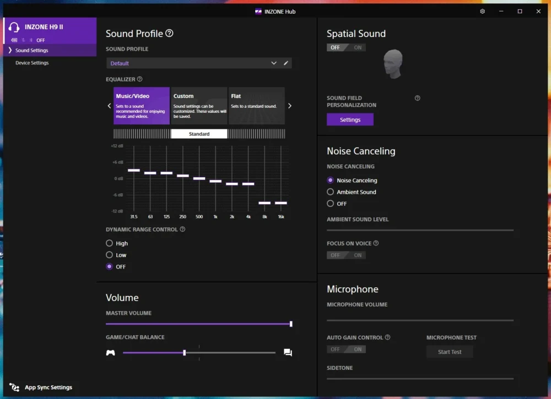Screen dimensions: 551x399
Task: Edit sound profile with pencil icon
Action: click(285, 63)
